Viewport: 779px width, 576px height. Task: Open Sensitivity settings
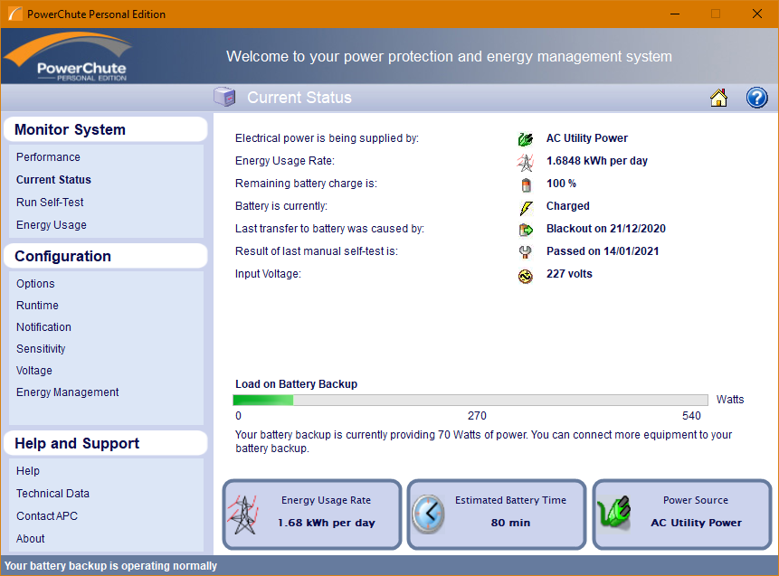(41, 349)
